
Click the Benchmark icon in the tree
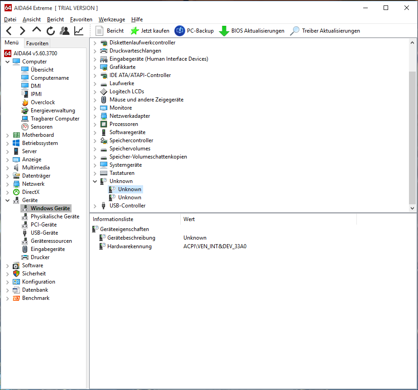(x=16, y=298)
